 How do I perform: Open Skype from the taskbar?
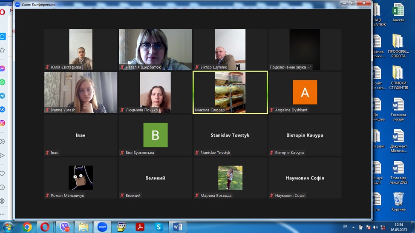[x=159, y=227]
